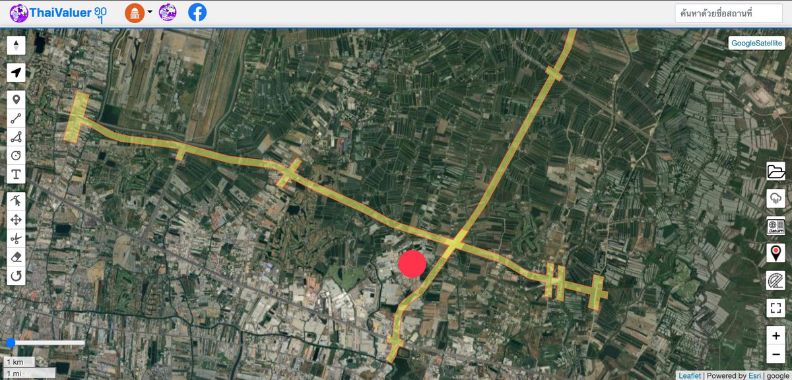The height and width of the screenshot is (380, 792).
Task: Select the draw polygon tool
Action: click(16, 137)
